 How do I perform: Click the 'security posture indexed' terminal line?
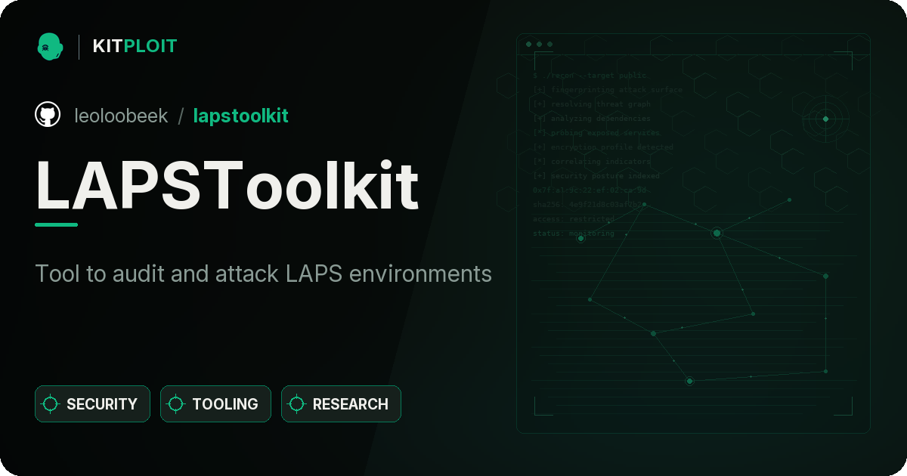coord(596,176)
